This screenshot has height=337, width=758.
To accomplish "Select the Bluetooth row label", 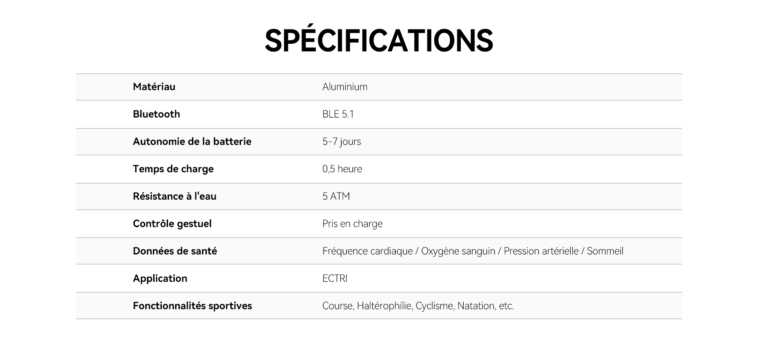I will [156, 114].
